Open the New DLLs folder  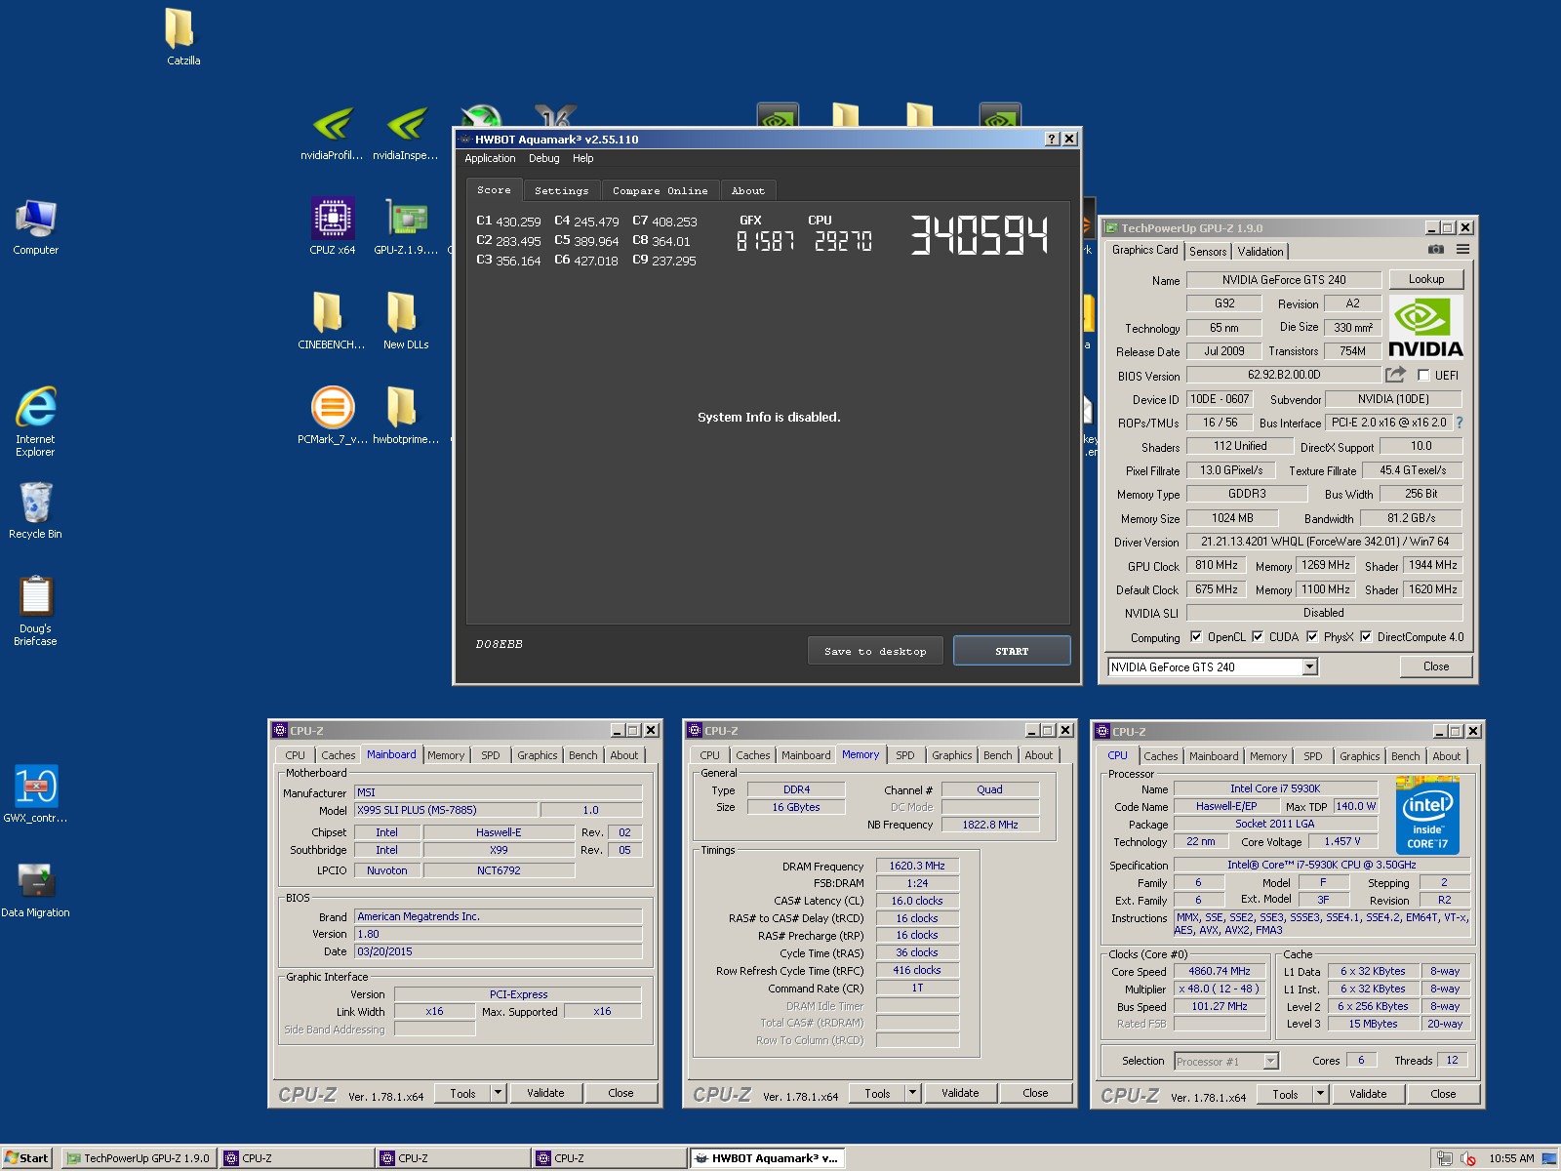coord(406,321)
